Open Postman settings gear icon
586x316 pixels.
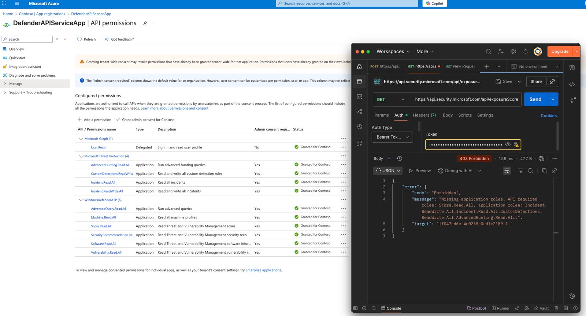coord(513,52)
